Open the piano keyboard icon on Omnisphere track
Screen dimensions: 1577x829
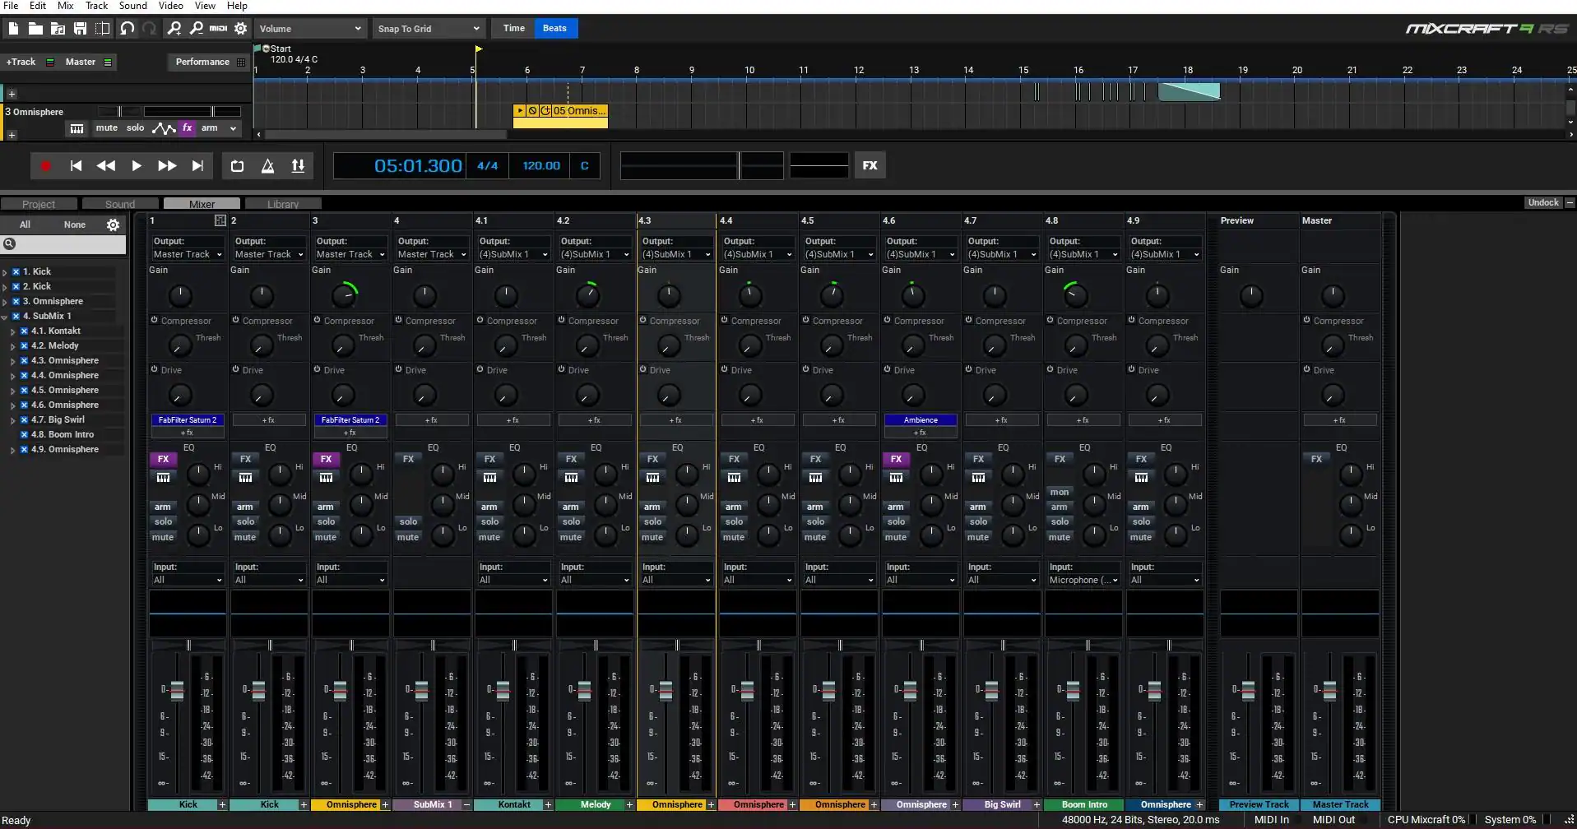(x=77, y=128)
